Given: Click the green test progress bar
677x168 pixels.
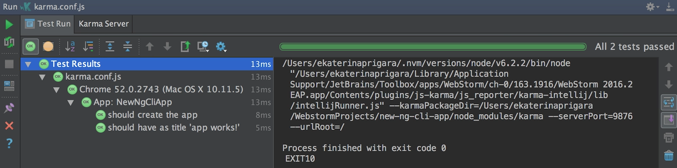Looking at the screenshot, I should [x=433, y=46].
